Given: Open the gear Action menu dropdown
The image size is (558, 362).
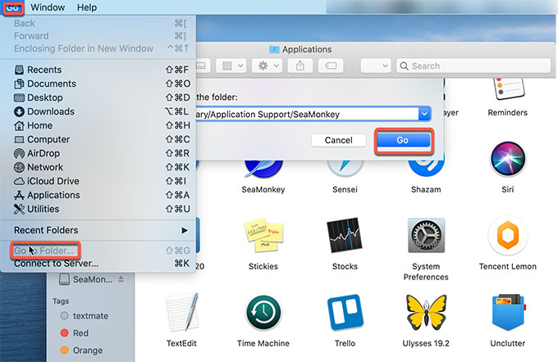Looking at the screenshot, I should pos(268,66).
